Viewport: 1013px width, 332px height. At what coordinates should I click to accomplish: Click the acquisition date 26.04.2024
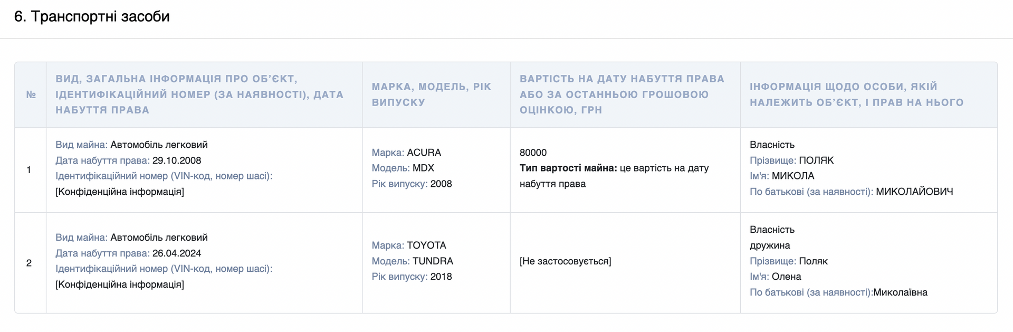[x=177, y=253]
